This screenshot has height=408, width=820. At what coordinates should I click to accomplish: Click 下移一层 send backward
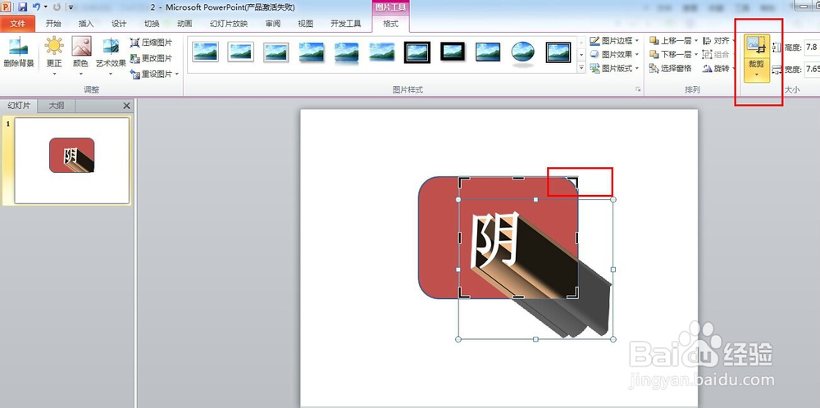[670, 54]
